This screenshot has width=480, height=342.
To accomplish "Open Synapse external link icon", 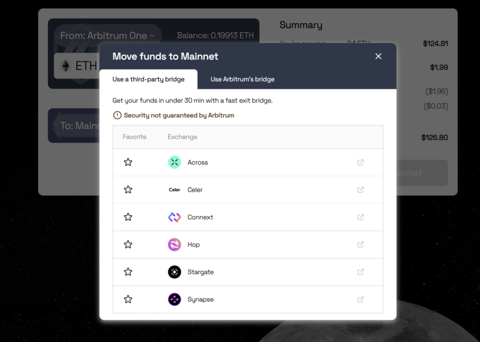I will click(x=361, y=299).
